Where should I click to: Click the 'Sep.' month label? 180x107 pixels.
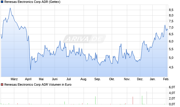click(x=98, y=79)
